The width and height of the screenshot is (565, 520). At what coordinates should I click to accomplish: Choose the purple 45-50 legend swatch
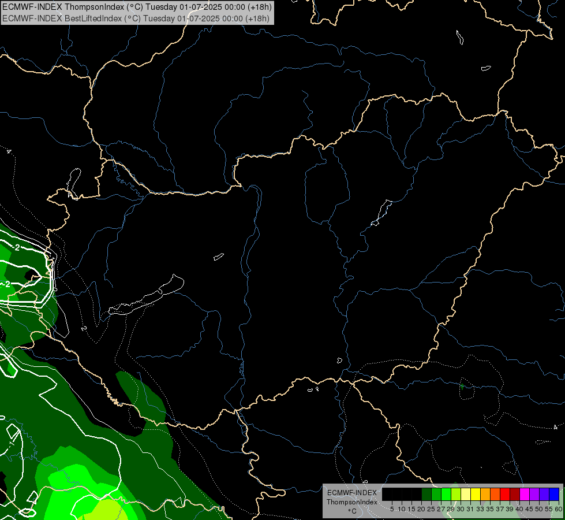pos(534,494)
